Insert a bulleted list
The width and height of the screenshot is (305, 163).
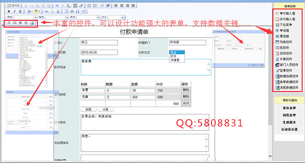click(95, 6)
